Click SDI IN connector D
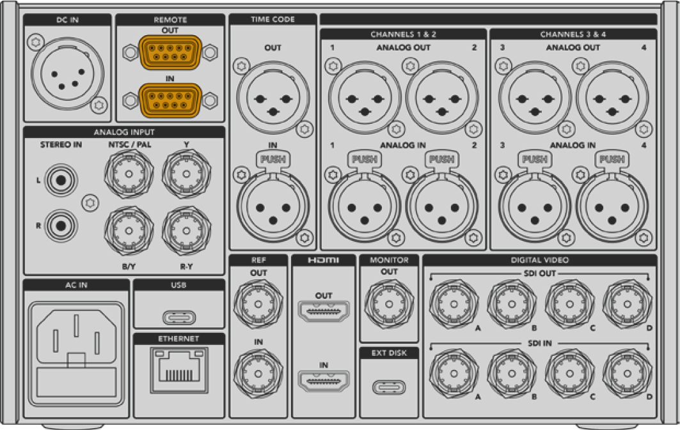 pos(628,373)
